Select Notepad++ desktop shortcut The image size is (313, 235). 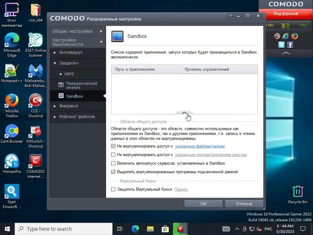pyautogui.click(x=12, y=73)
